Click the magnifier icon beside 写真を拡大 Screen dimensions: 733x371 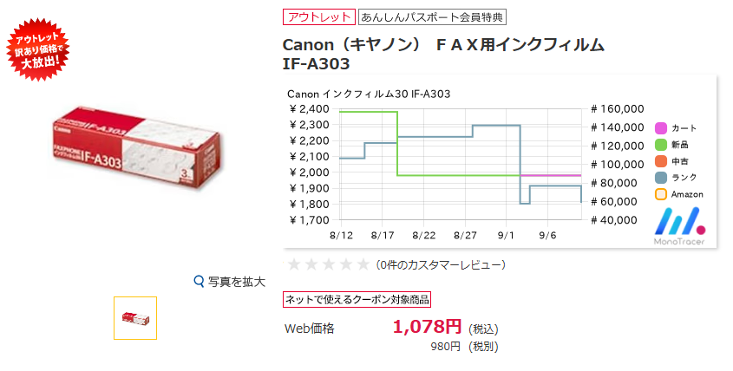tap(200, 282)
